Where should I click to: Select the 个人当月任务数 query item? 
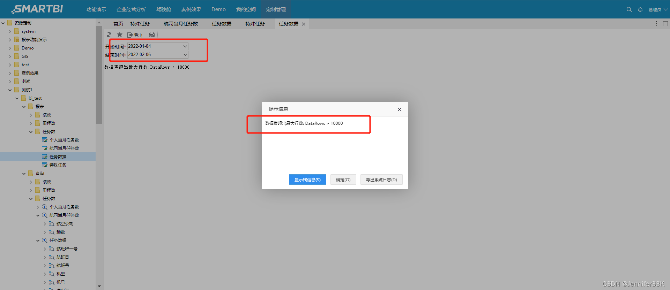(64, 207)
